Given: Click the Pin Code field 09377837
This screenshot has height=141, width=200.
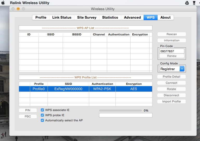Looking at the screenshot, I should (172, 51).
